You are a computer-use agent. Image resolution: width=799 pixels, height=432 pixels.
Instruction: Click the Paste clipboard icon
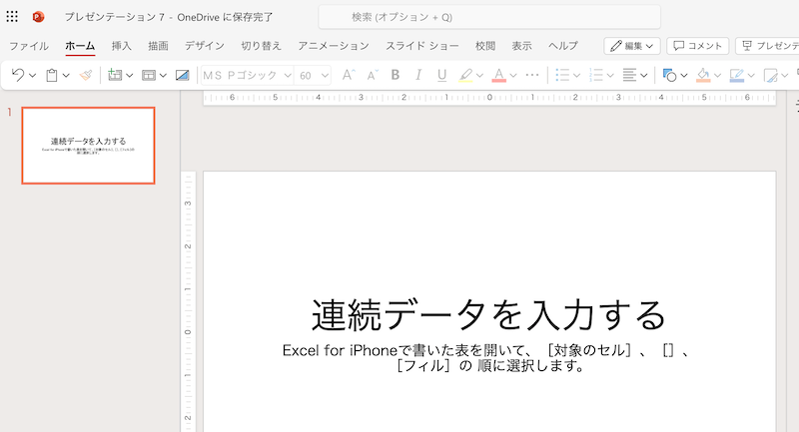(x=52, y=75)
